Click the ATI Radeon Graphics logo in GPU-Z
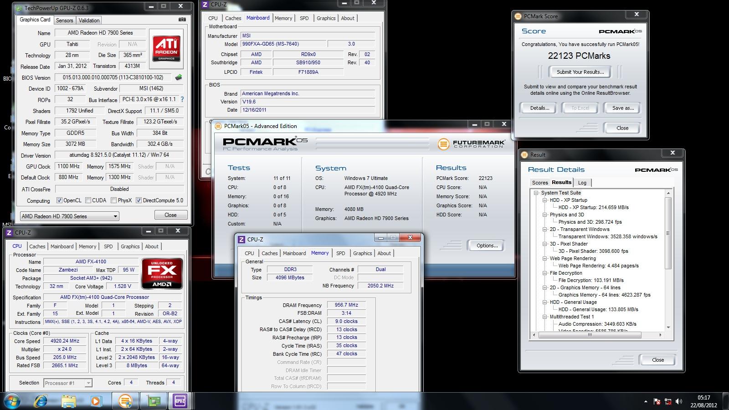 pos(166,49)
